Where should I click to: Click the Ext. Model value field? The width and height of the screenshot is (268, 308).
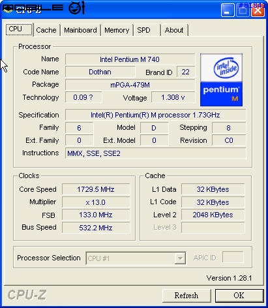coord(154,140)
